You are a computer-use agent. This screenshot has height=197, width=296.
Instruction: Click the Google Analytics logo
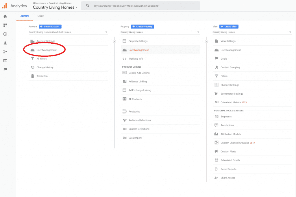pyautogui.click(x=5, y=6)
